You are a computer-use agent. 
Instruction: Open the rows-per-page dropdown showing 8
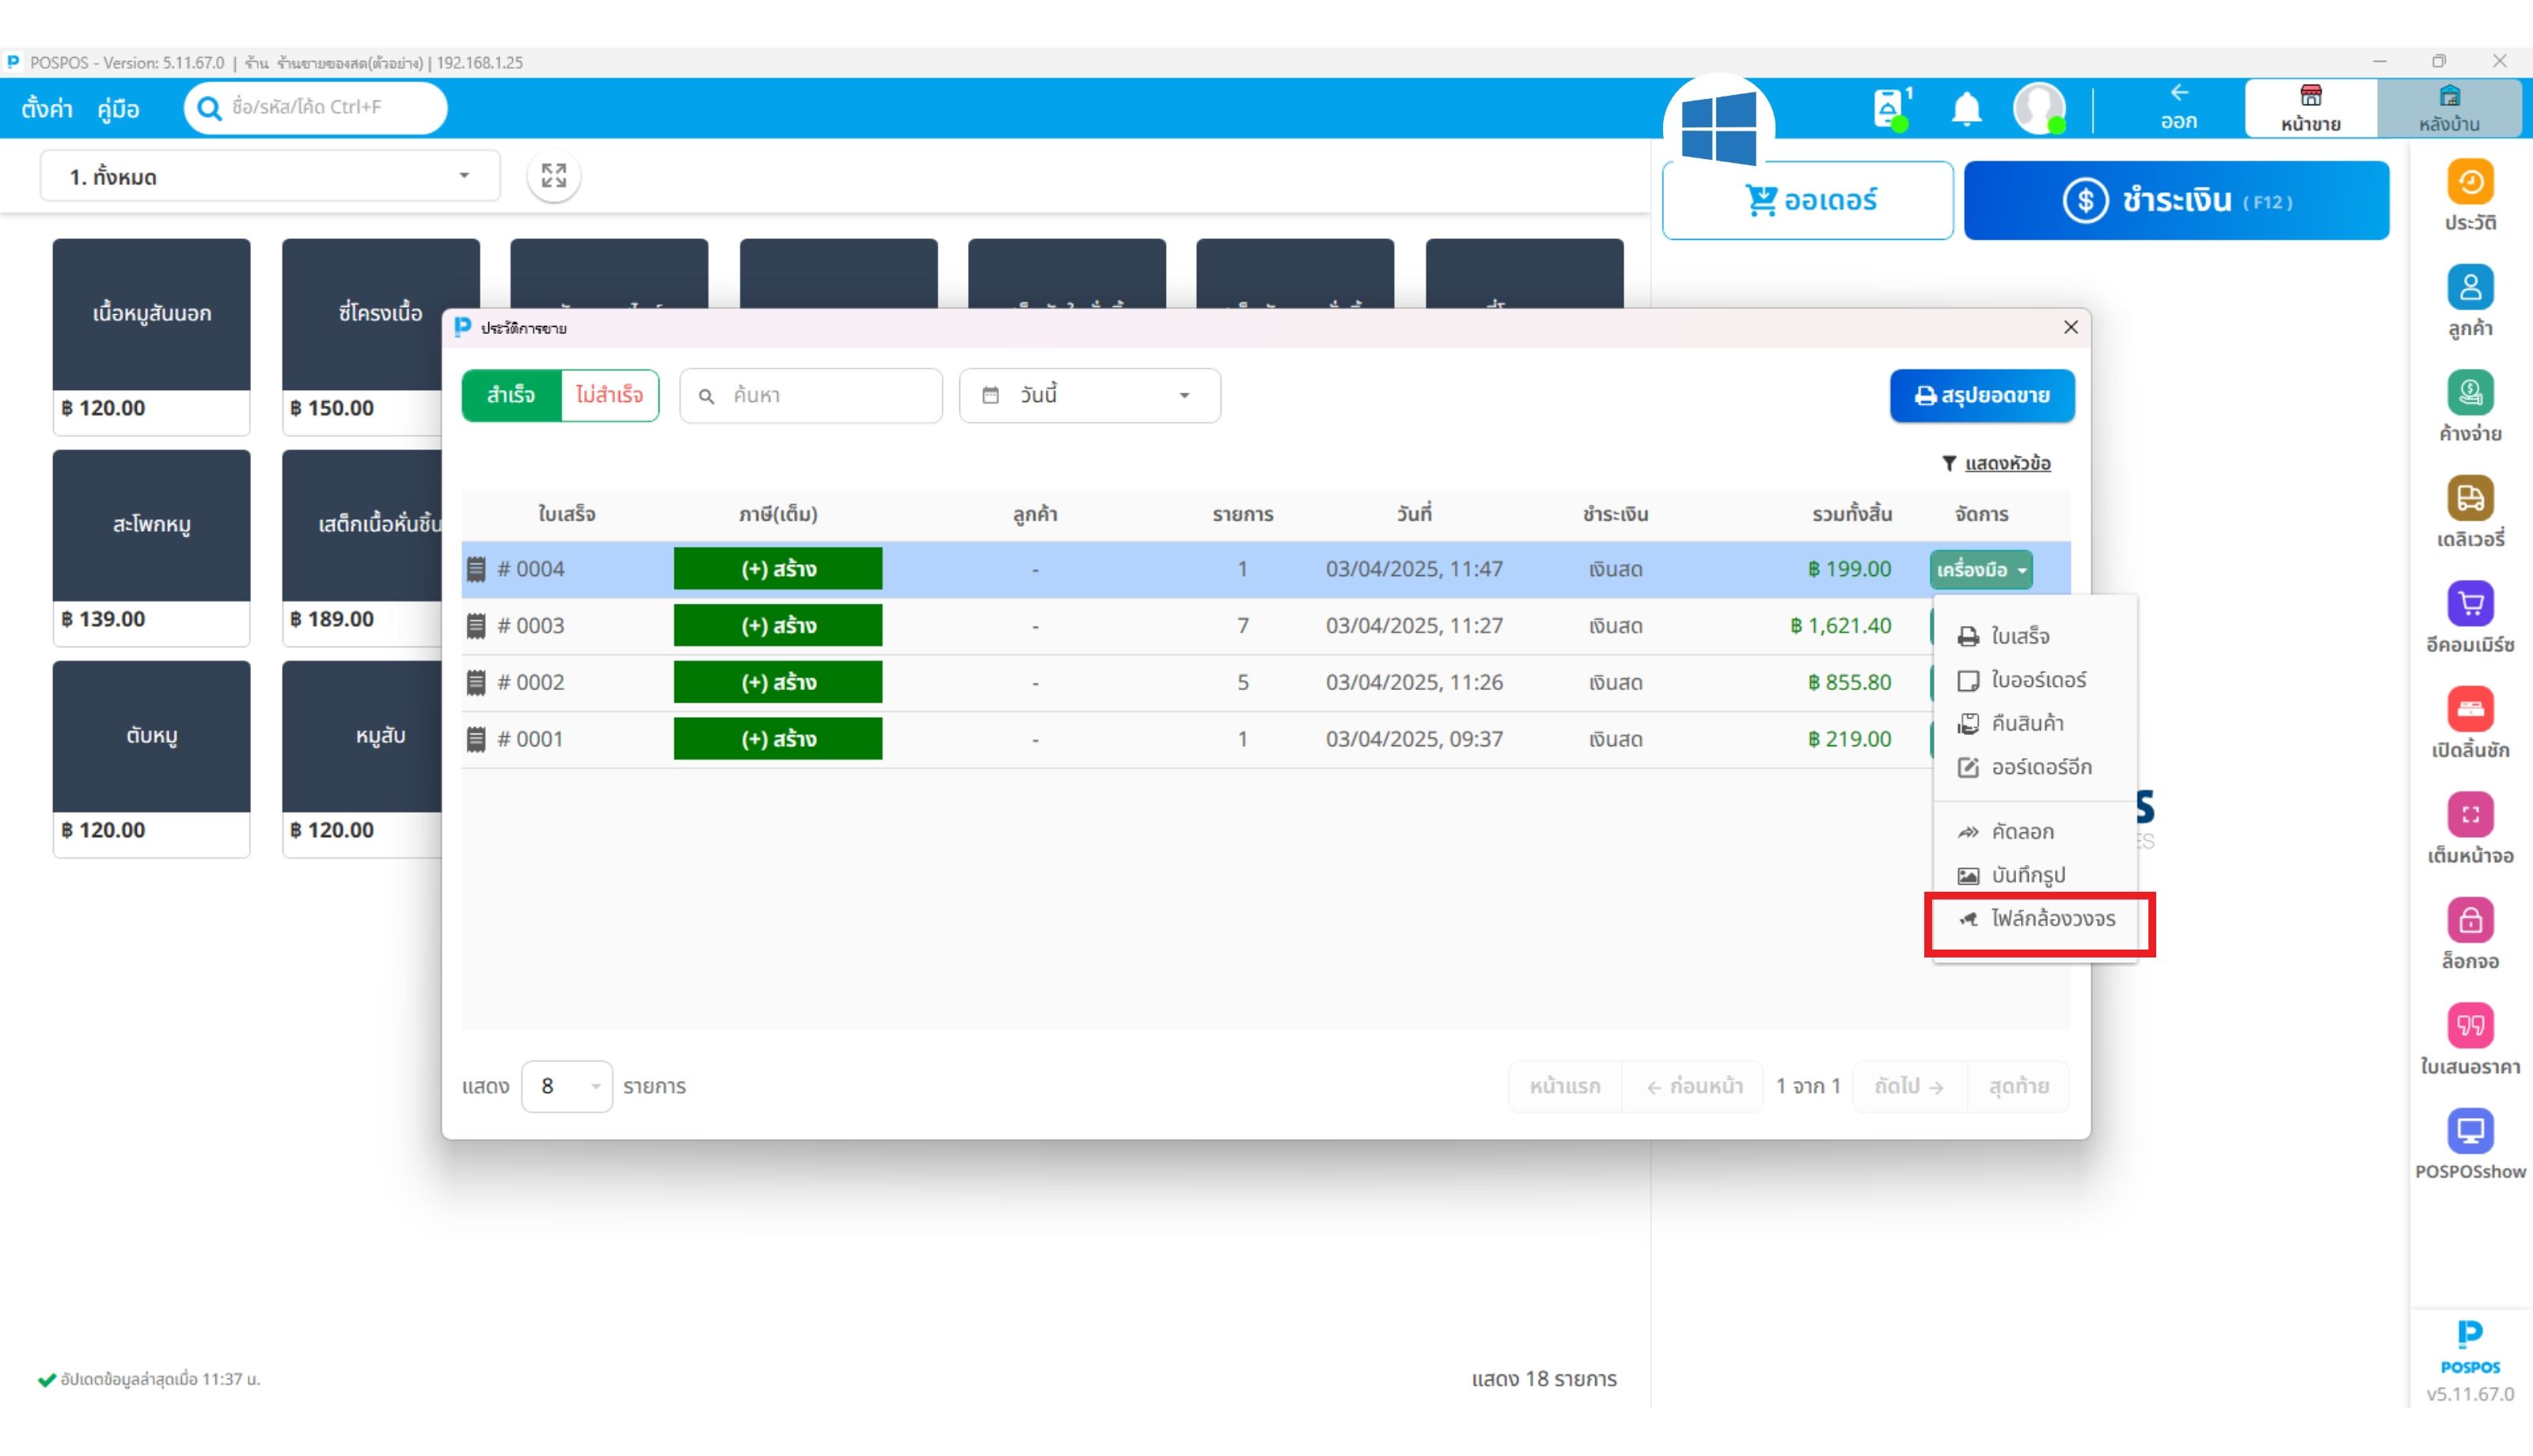tap(566, 1086)
